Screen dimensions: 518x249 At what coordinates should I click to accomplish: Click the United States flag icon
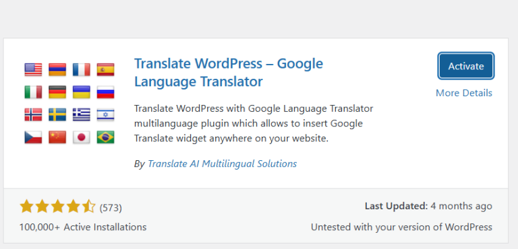(33, 69)
